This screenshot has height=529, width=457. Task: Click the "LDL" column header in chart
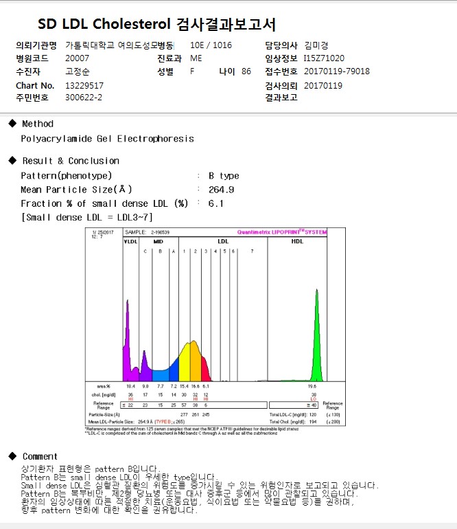click(223, 242)
